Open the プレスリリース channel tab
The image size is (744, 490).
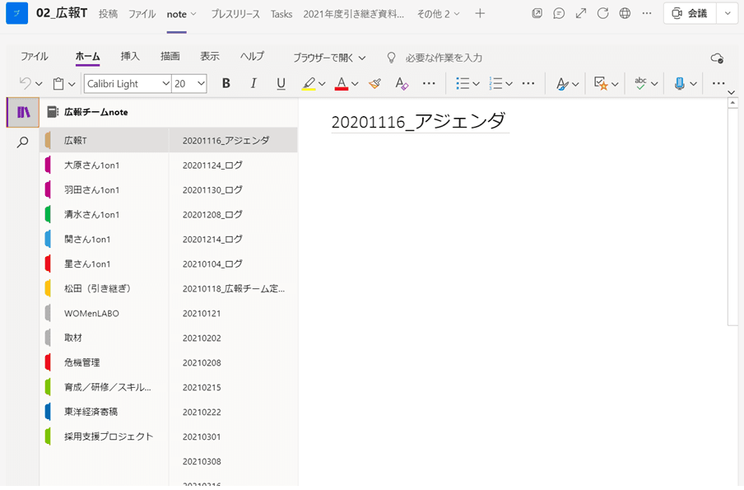tap(235, 14)
